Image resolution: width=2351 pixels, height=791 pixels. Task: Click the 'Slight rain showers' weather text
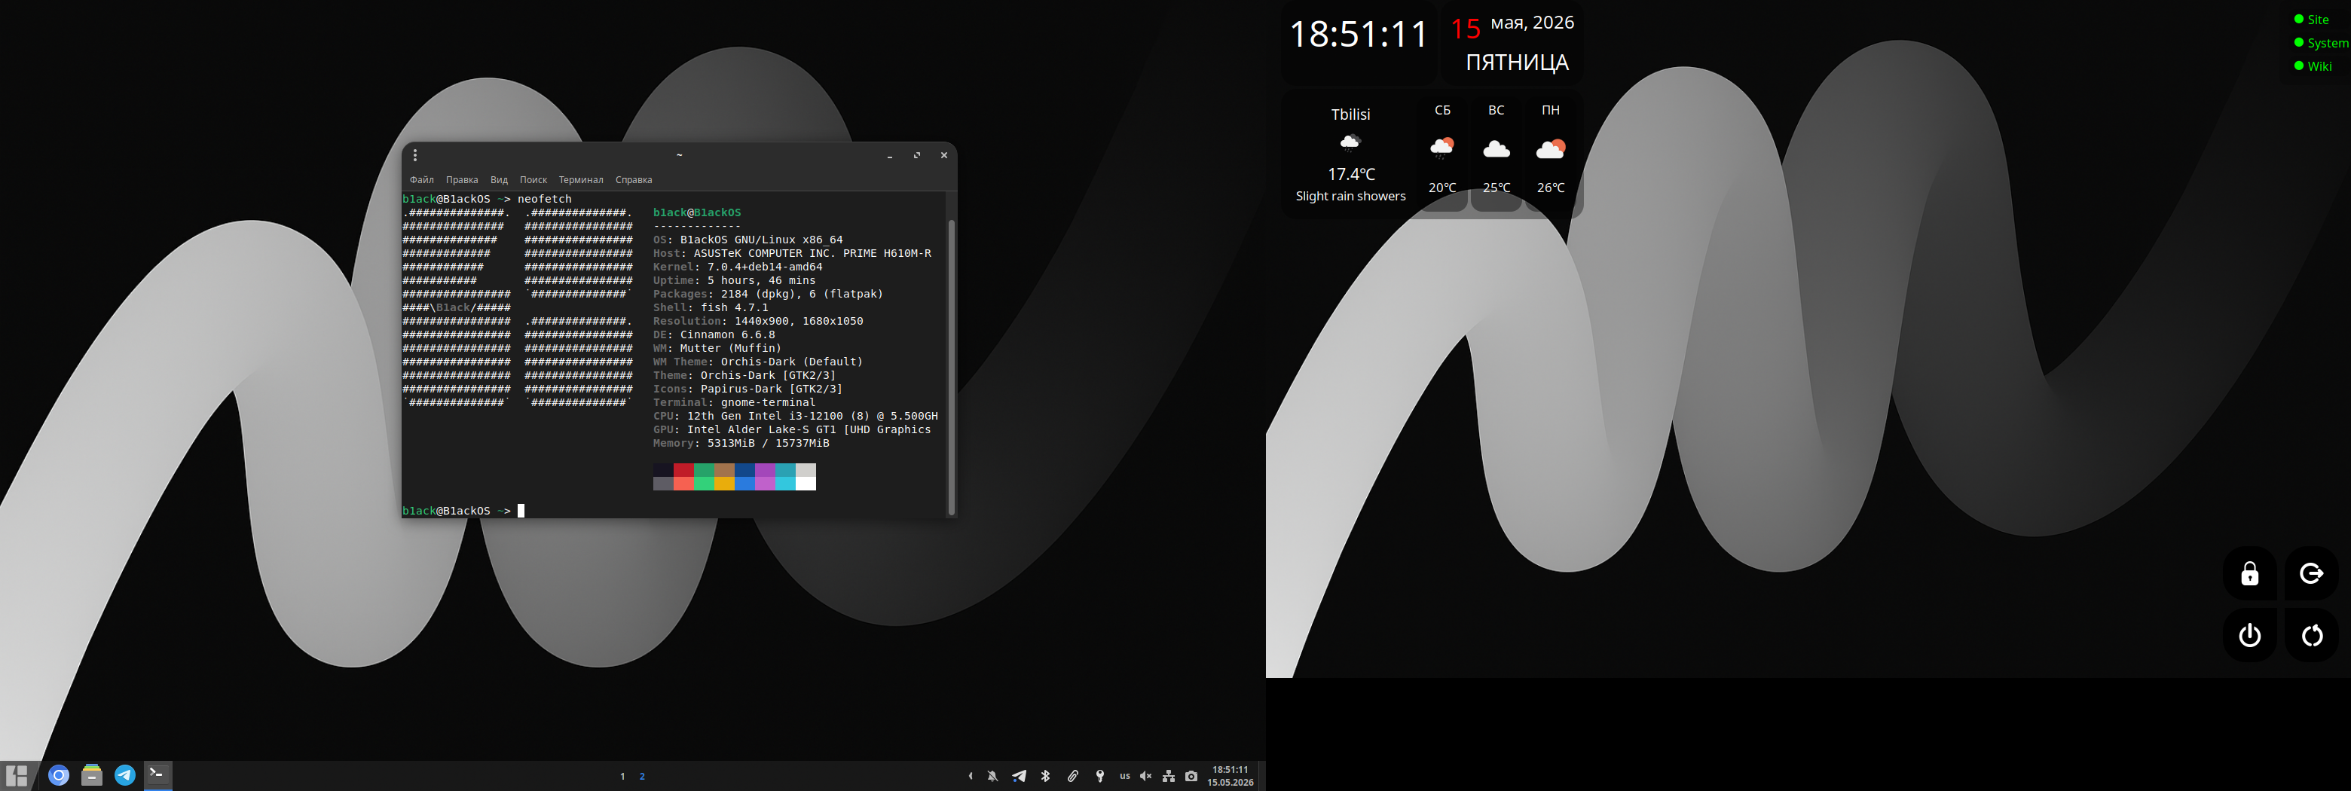1351,196
